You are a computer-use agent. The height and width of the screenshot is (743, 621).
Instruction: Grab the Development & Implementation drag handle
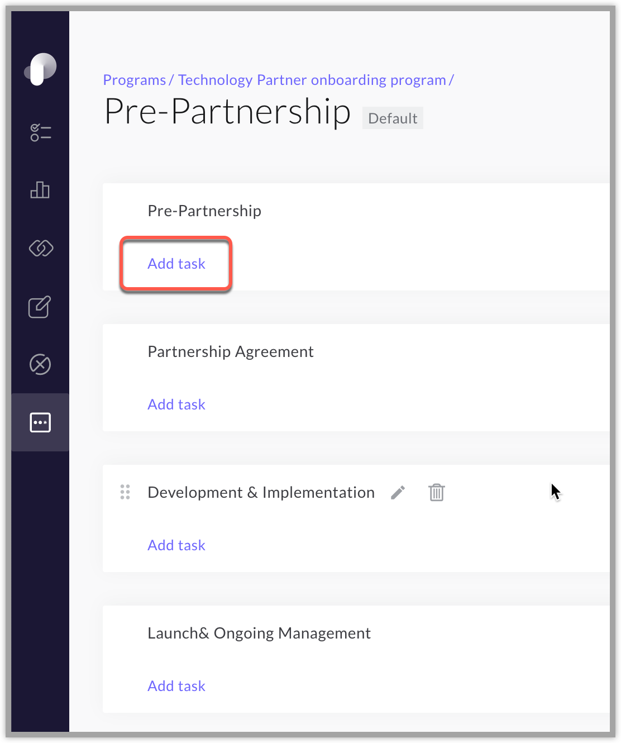[125, 492]
